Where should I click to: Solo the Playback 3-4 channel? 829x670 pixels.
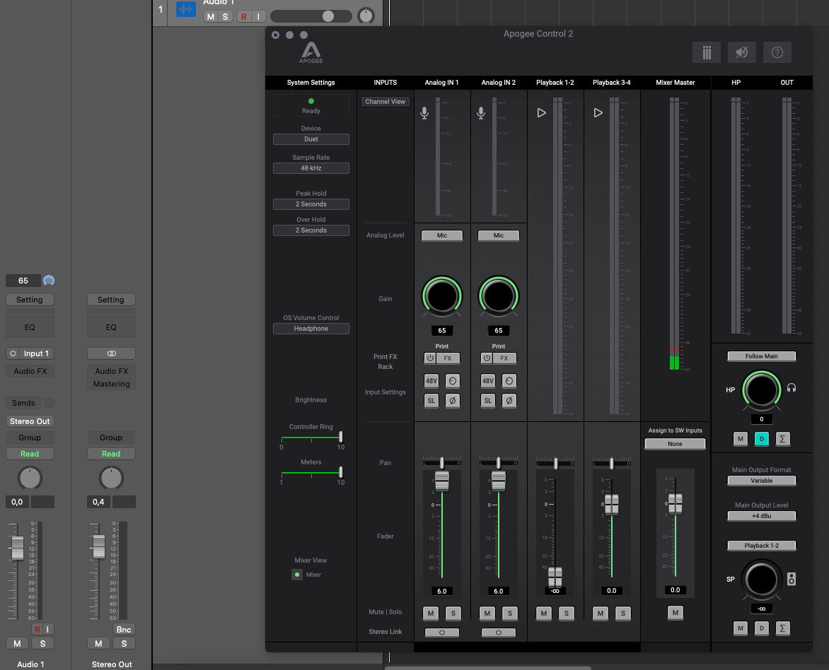coord(622,613)
